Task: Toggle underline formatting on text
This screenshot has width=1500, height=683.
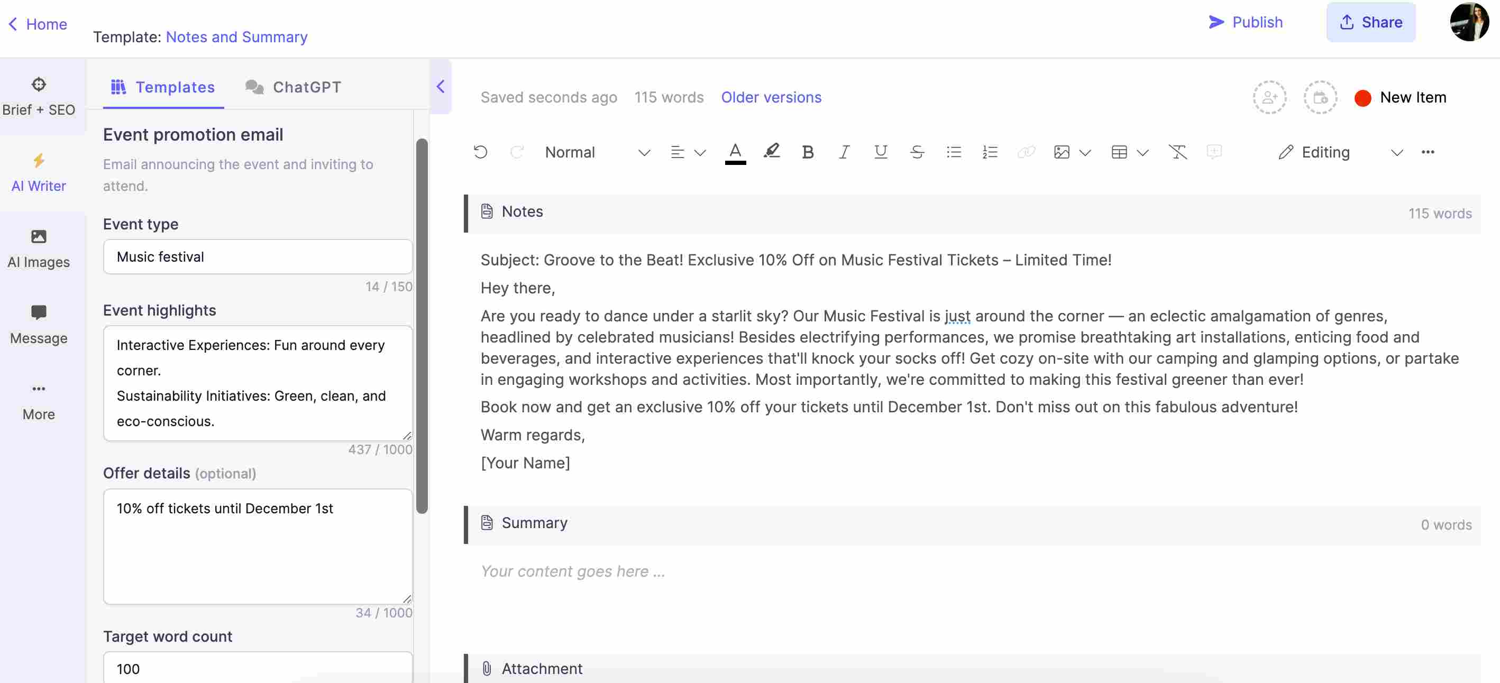Action: 878,152
